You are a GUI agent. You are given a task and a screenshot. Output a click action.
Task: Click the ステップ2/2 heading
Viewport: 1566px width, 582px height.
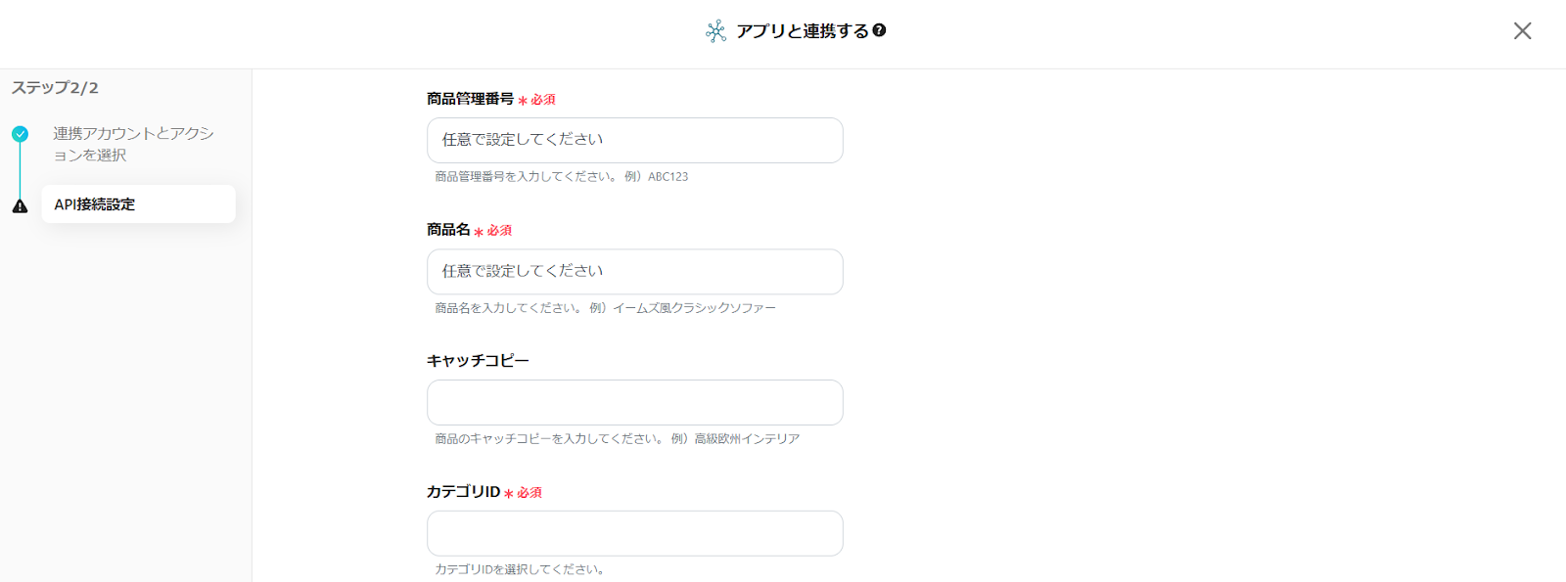tap(55, 88)
